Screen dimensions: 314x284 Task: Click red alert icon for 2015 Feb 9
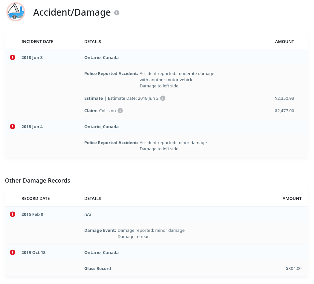pyautogui.click(x=13, y=214)
